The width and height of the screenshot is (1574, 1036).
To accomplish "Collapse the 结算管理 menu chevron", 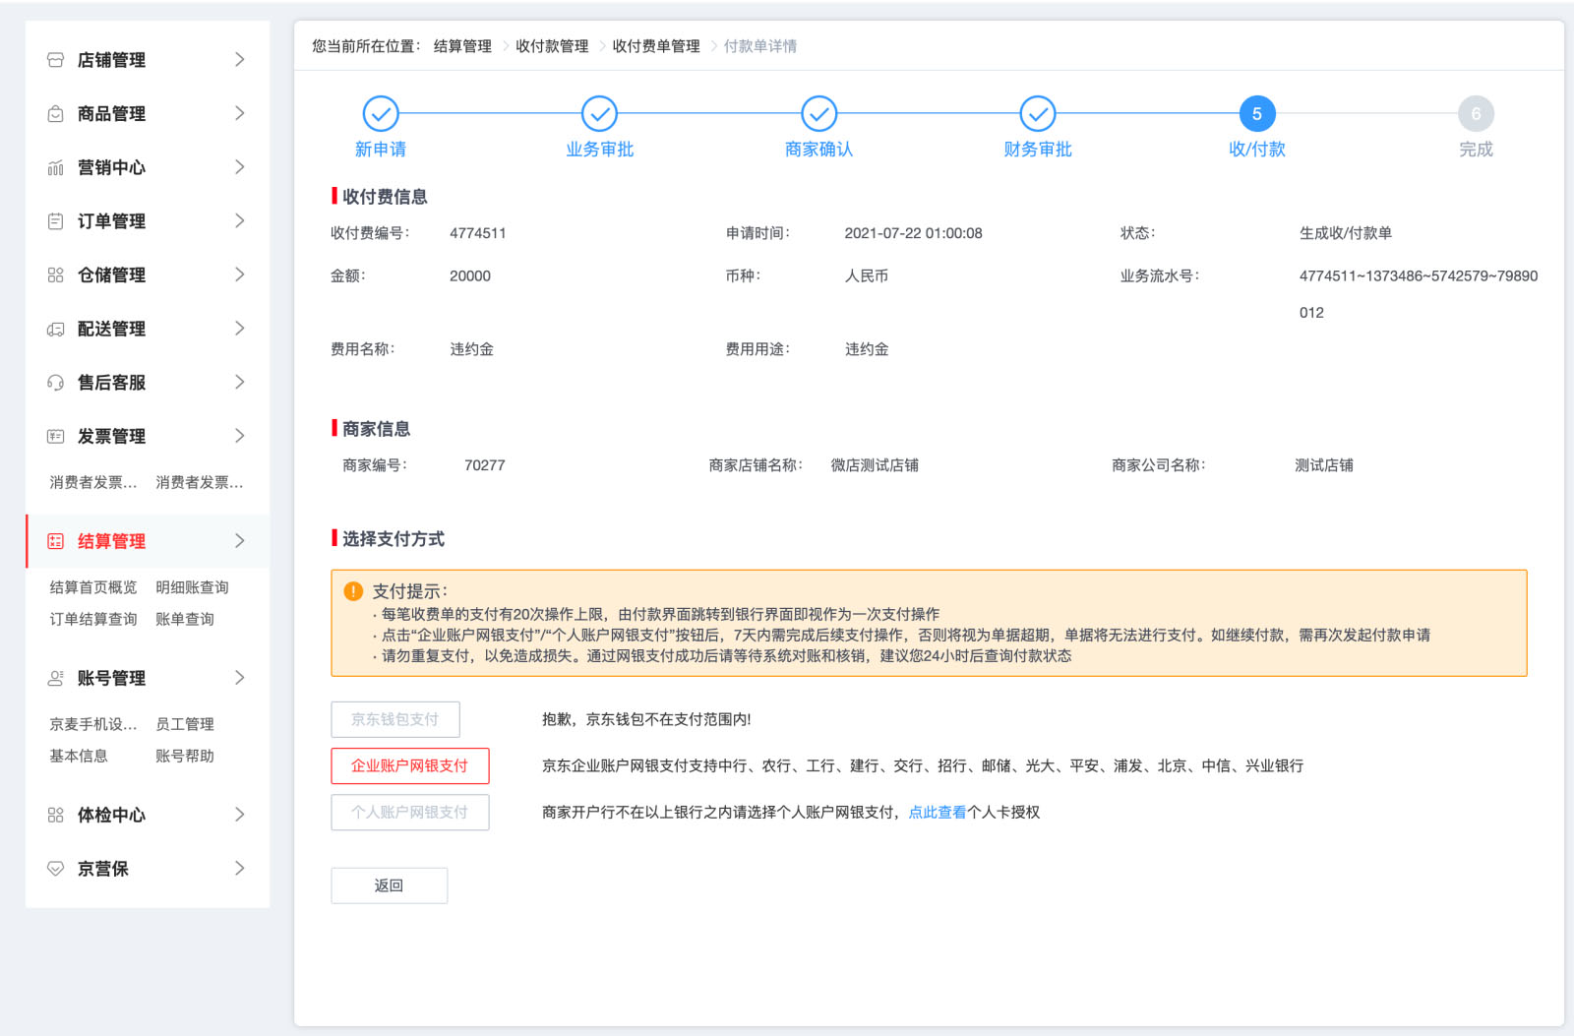I will 239,540.
